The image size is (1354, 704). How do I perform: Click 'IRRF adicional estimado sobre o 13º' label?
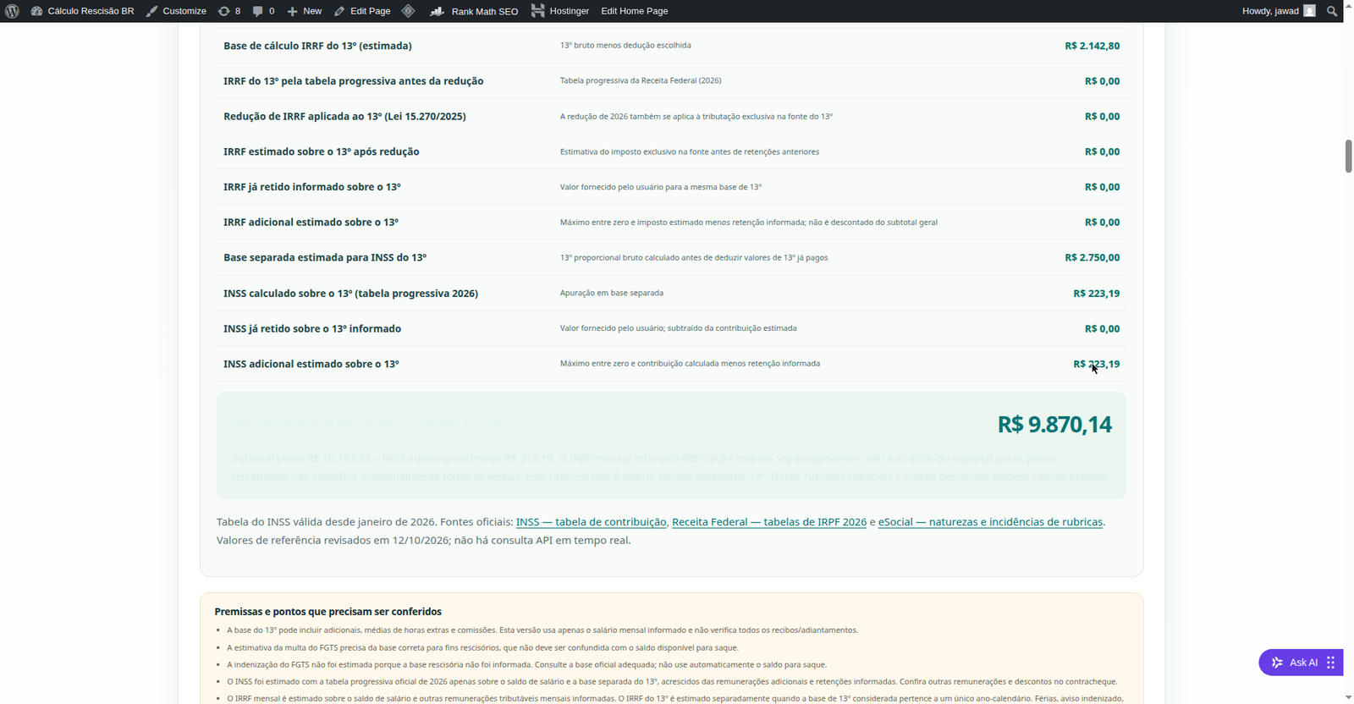(x=311, y=223)
